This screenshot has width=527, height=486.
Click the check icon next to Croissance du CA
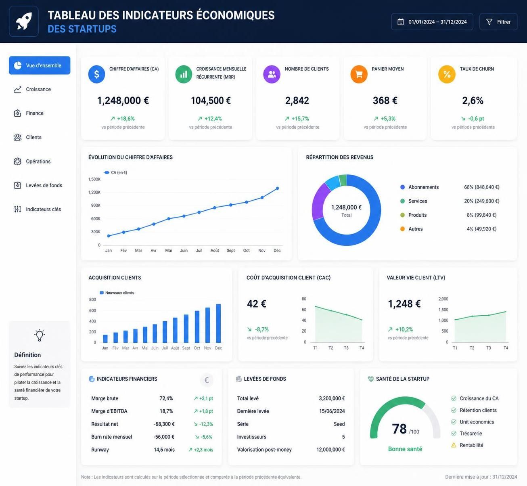pyautogui.click(x=454, y=398)
